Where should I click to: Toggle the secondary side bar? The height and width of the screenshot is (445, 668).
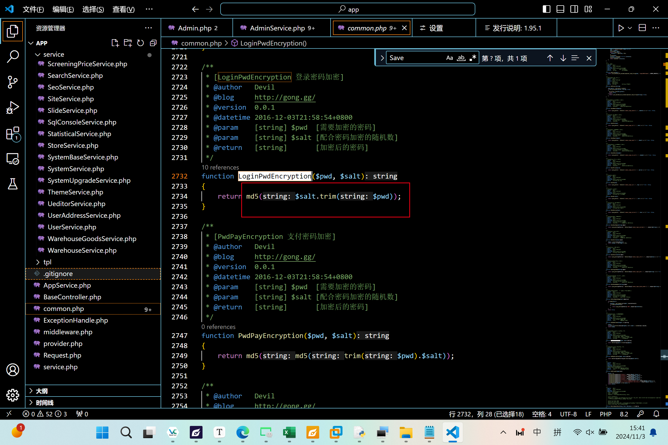pyautogui.click(x=574, y=9)
